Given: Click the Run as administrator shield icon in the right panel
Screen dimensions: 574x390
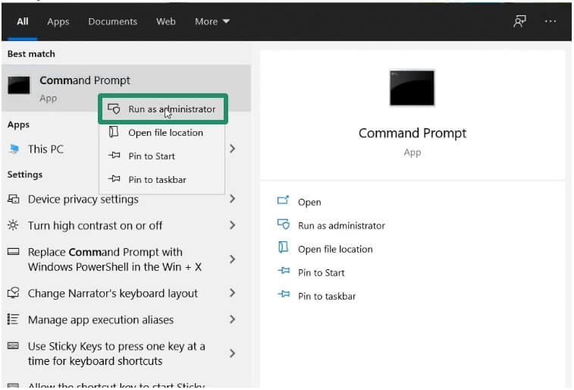Looking at the screenshot, I should coord(284,225).
